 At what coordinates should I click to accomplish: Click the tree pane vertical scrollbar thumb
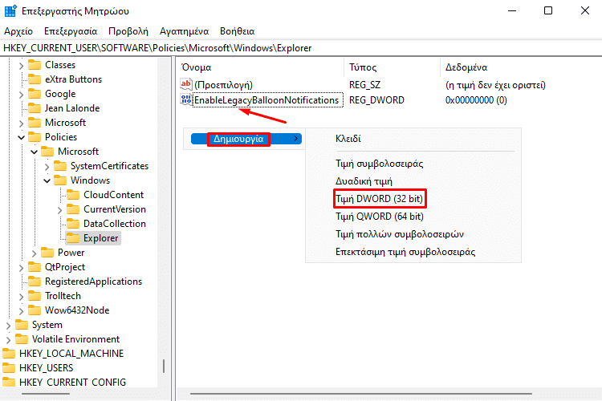[x=164, y=366]
